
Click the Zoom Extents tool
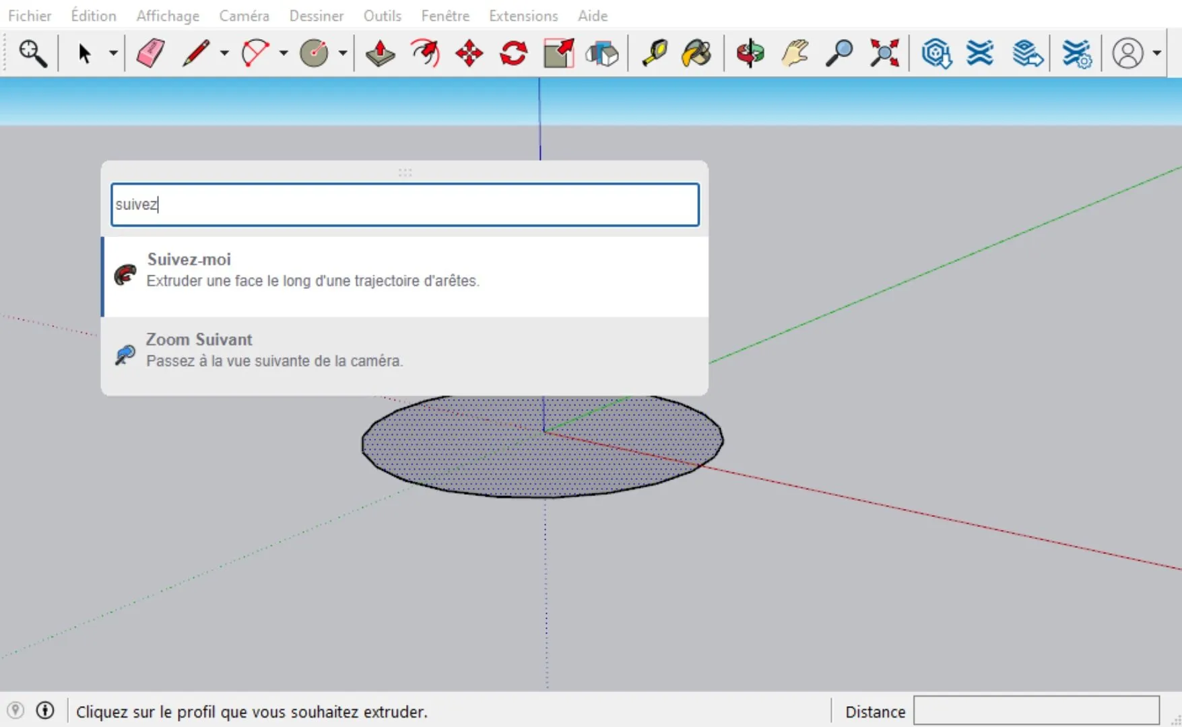pos(884,53)
